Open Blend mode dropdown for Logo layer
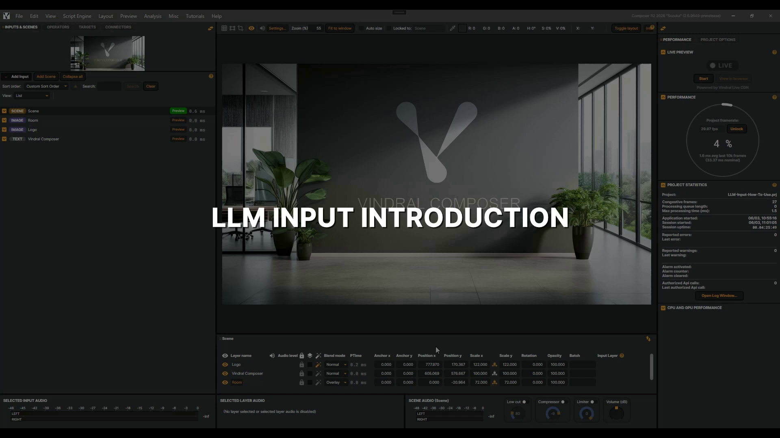Image resolution: width=780 pixels, height=438 pixels. [336, 365]
